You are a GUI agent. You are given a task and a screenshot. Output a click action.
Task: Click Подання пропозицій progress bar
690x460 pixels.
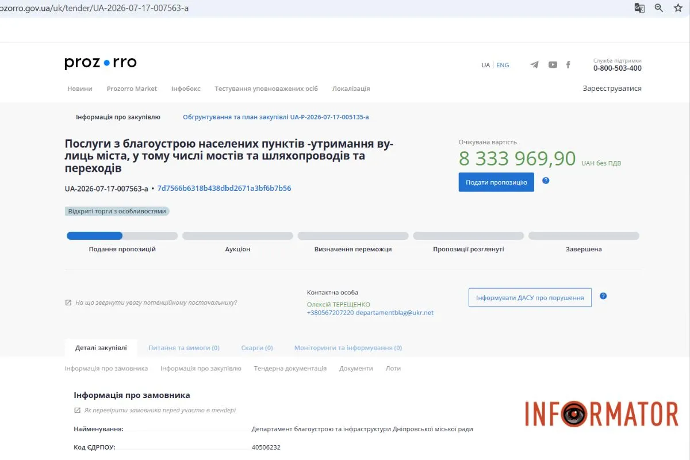point(122,236)
